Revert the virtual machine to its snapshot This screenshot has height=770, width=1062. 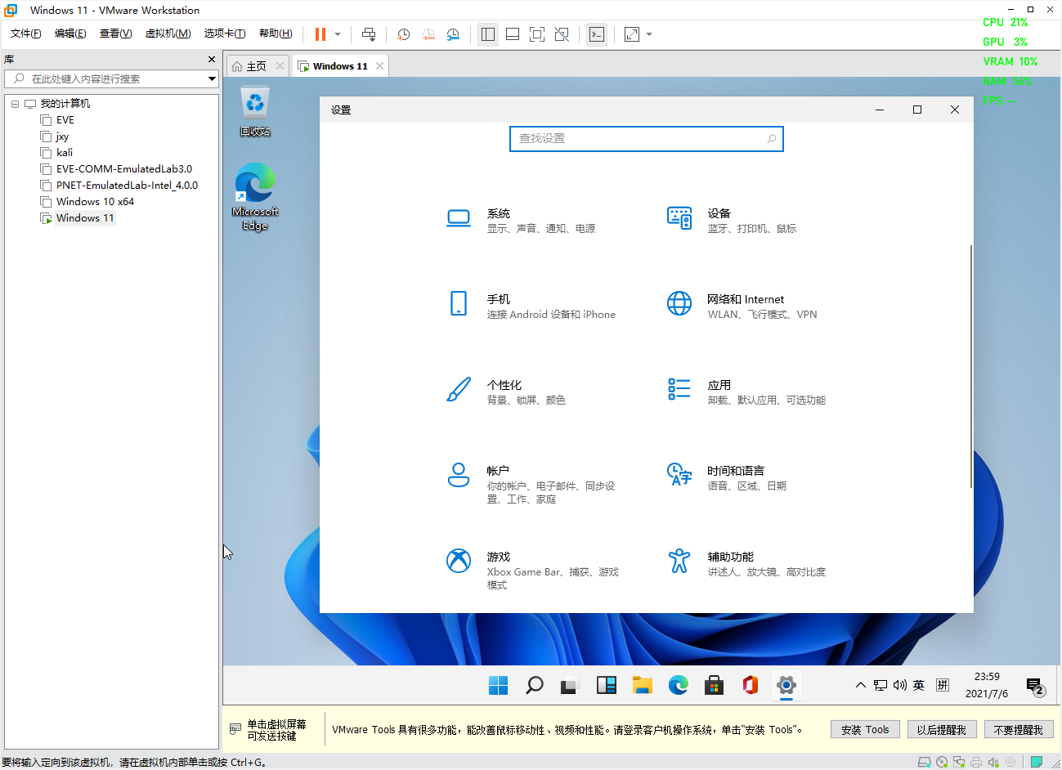tap(428, 34)
